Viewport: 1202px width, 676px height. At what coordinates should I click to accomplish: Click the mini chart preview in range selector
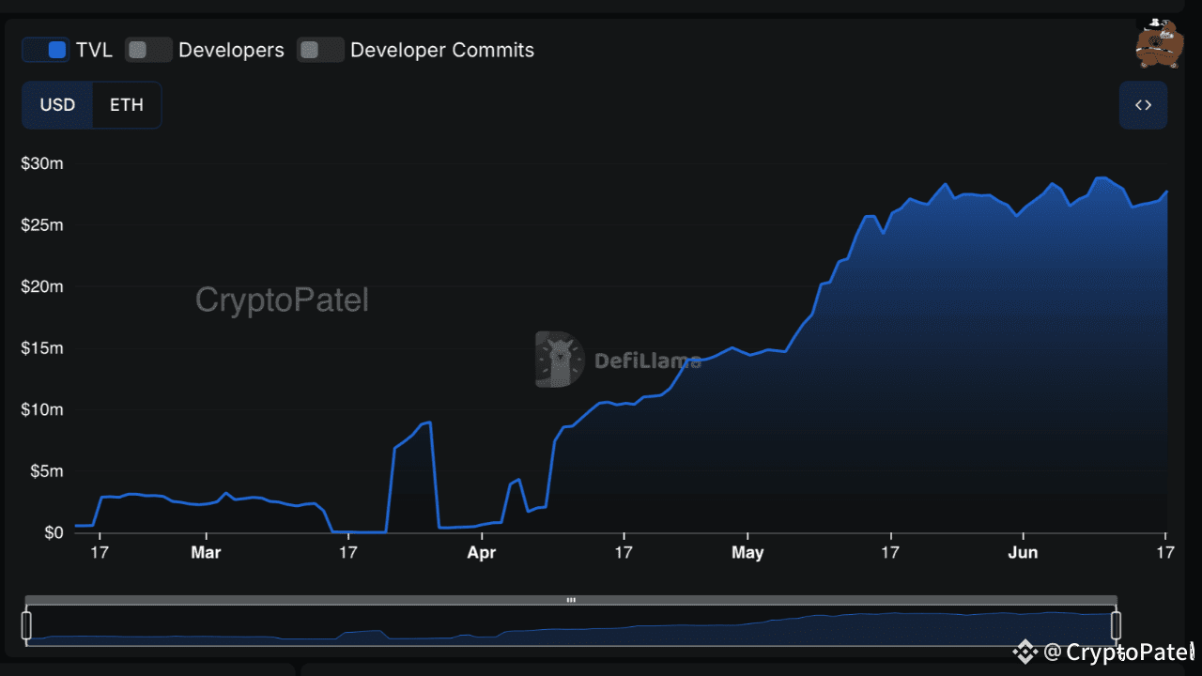[x=571, y=627]
